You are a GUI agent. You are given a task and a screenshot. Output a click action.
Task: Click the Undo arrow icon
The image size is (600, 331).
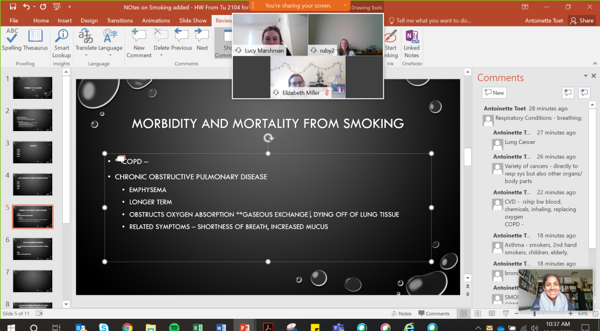coord(27,7)
